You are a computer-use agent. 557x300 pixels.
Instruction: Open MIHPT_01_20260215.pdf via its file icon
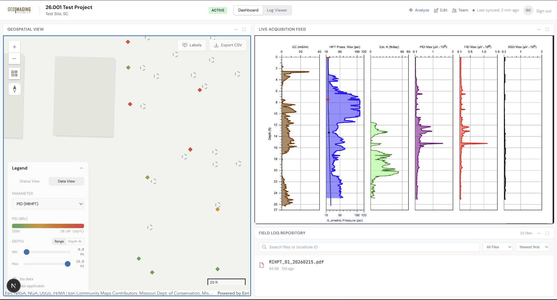click(262, 265)
